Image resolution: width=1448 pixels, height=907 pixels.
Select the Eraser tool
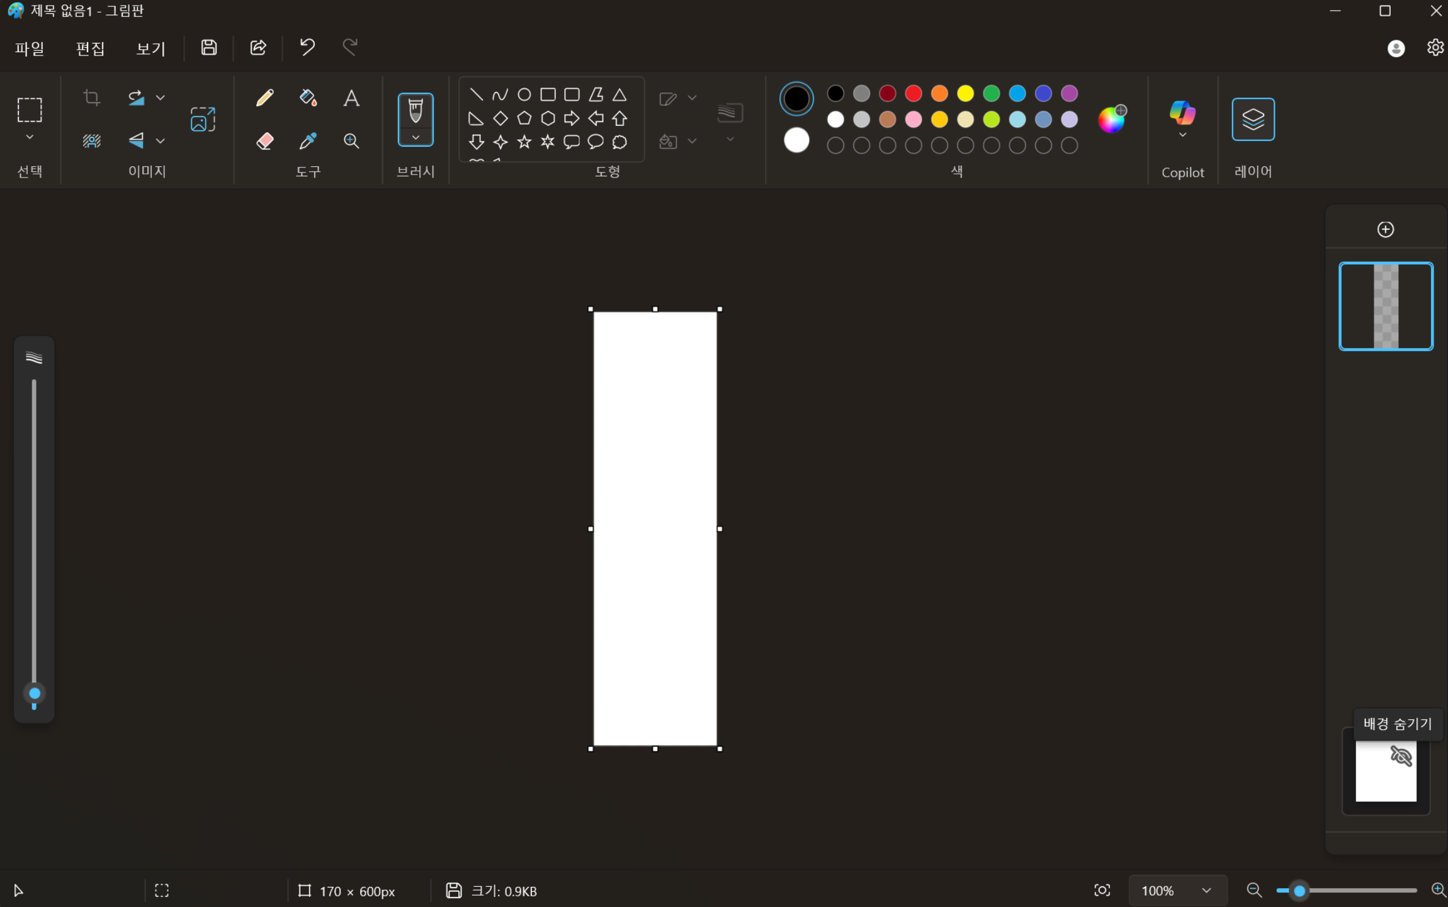(265, 140)
